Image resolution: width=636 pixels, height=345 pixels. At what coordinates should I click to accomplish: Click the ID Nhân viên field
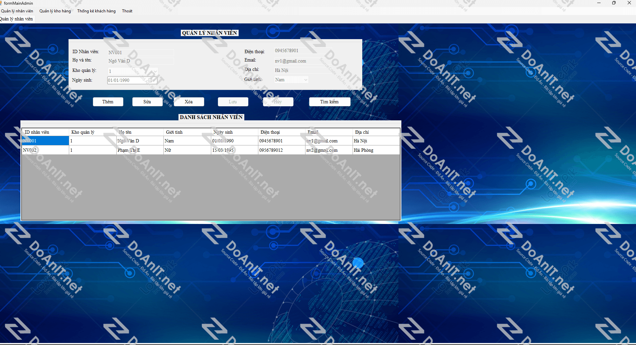[x=140, y=52]
